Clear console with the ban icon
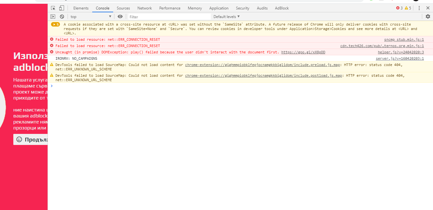This screenshot has height=210, width=433. click(x=62, y=16)
